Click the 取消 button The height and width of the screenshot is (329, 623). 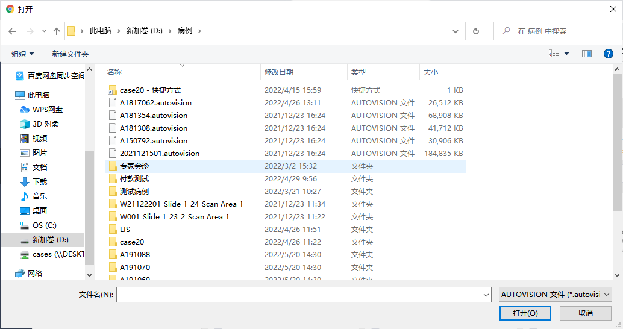coord(585,313)
